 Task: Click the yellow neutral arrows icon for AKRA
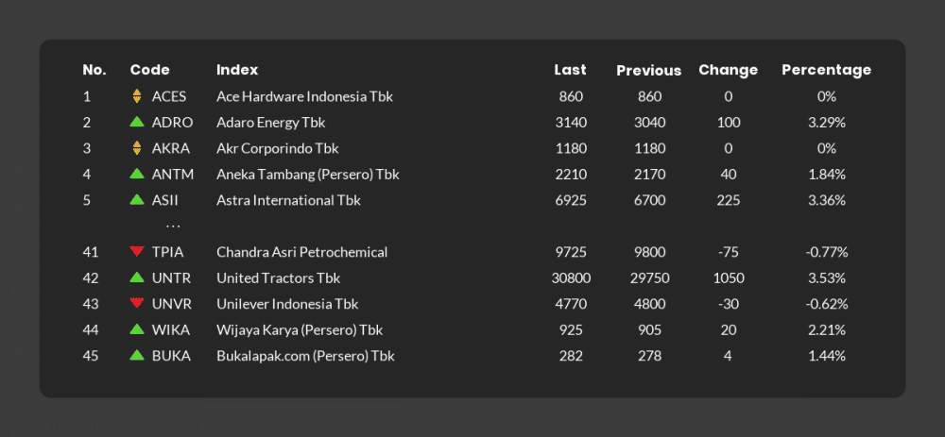point(137,148)
